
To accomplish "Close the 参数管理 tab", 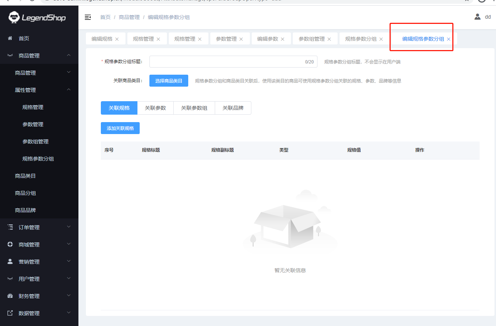I will [241, 39].
